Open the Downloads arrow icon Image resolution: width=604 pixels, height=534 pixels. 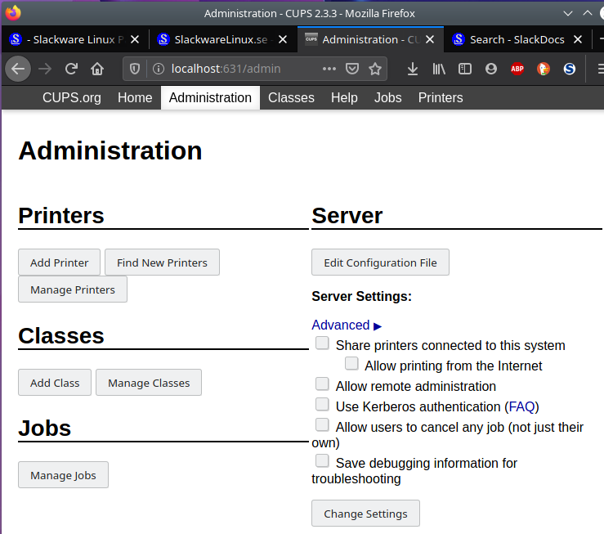(413, 69)
